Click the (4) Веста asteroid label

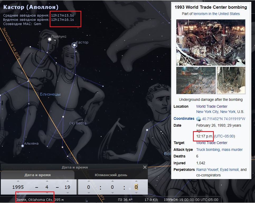pos(78,123)
